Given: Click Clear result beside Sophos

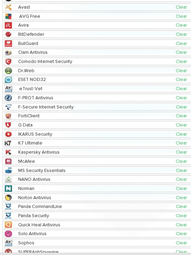Looking at the screenshot, I should (x=181, y=243).
